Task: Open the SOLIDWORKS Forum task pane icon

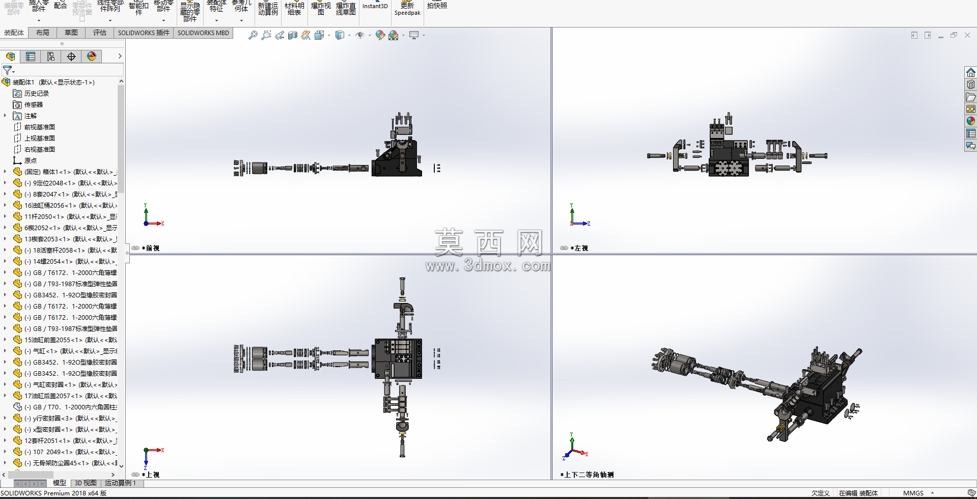Action: pos(971,146)
